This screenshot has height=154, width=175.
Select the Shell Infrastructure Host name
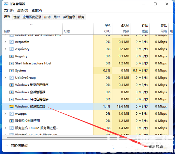[x=33, y=63]
